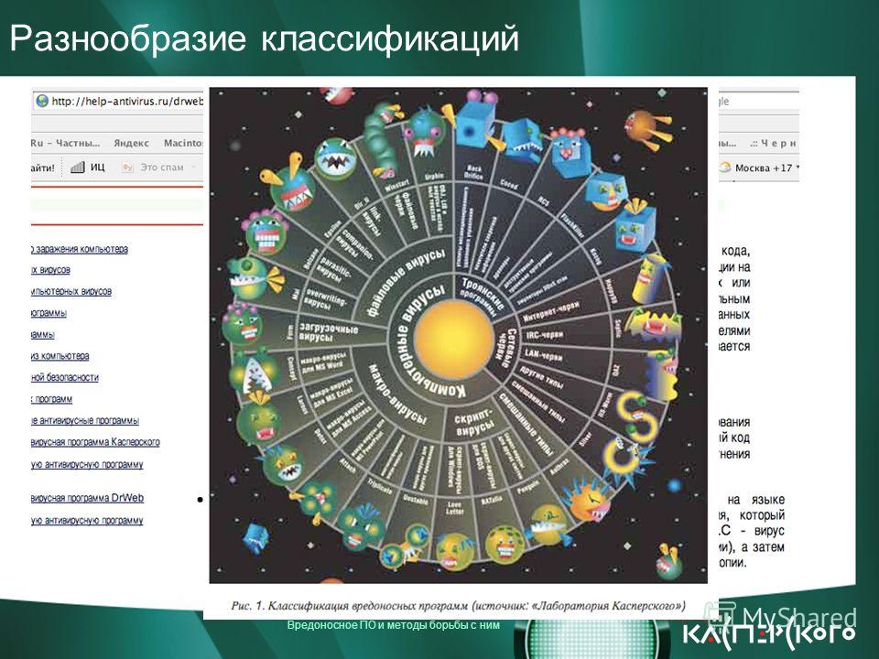Click the 'айти!' search button
Screen dimensions: 879x659
click(x=43, y=167)
